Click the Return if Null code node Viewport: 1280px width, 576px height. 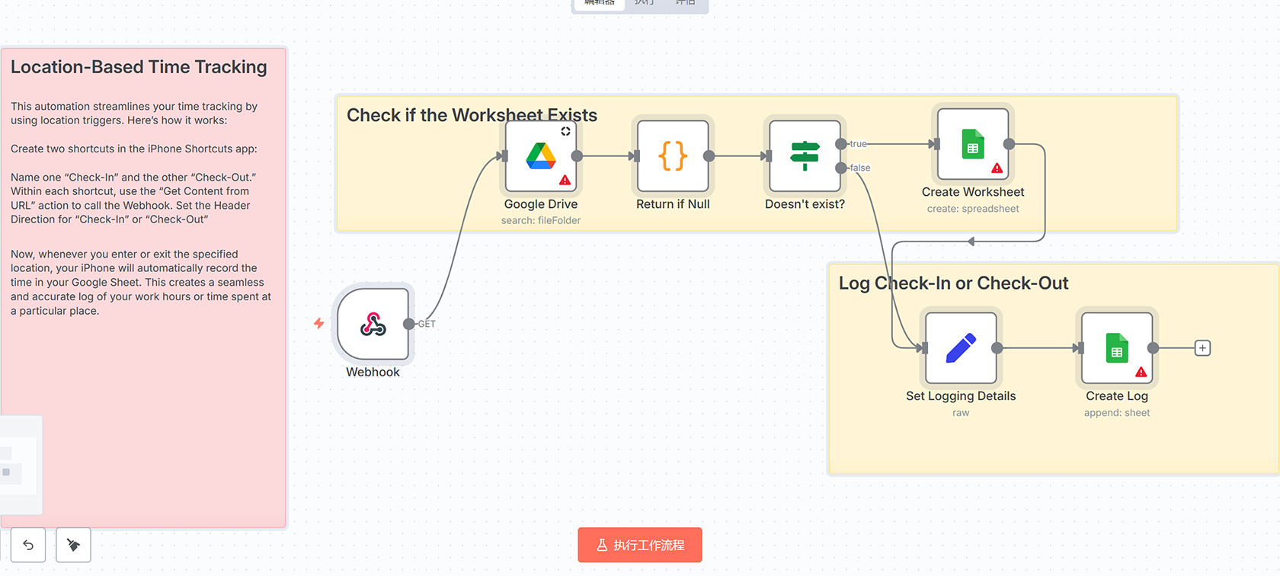pyautogui.click(x=672, y=156)
